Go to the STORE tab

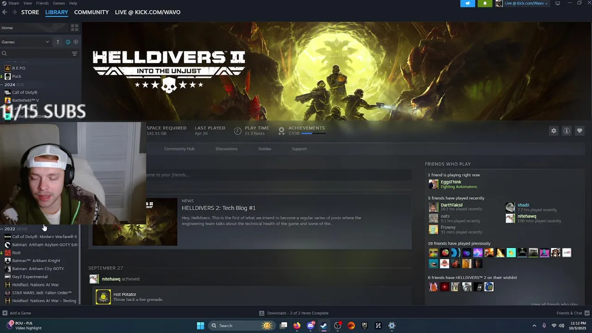pyautogui.click(x=30, y=12)
